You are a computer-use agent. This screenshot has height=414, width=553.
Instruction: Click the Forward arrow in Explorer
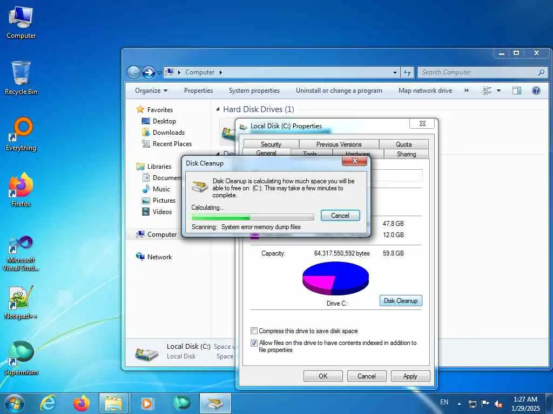pyautogui.click(x=149, y=72)
